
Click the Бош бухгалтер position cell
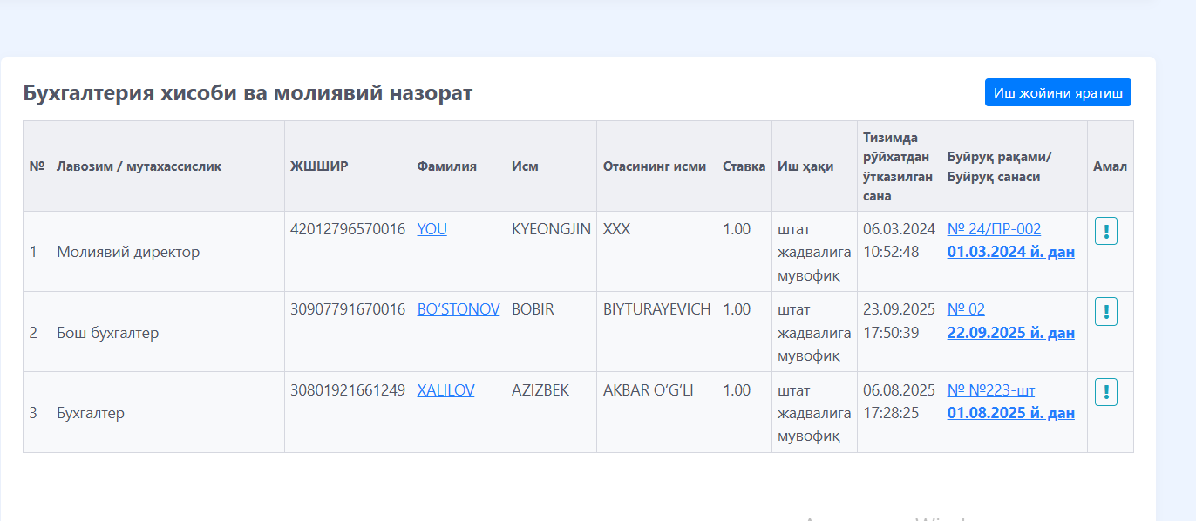108,333
